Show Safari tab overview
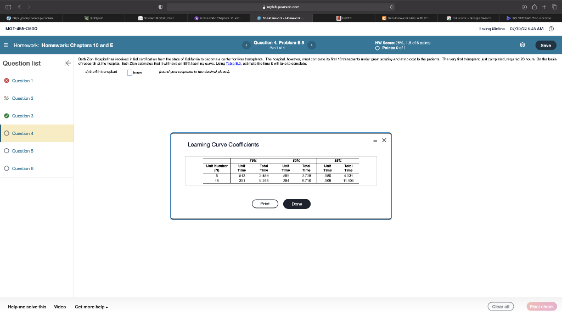This screenshot has height=316, width=562. 554,7
